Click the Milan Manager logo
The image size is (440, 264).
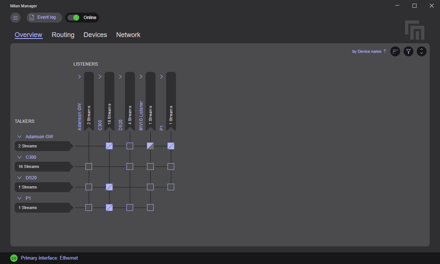click(x=414, y=31)
